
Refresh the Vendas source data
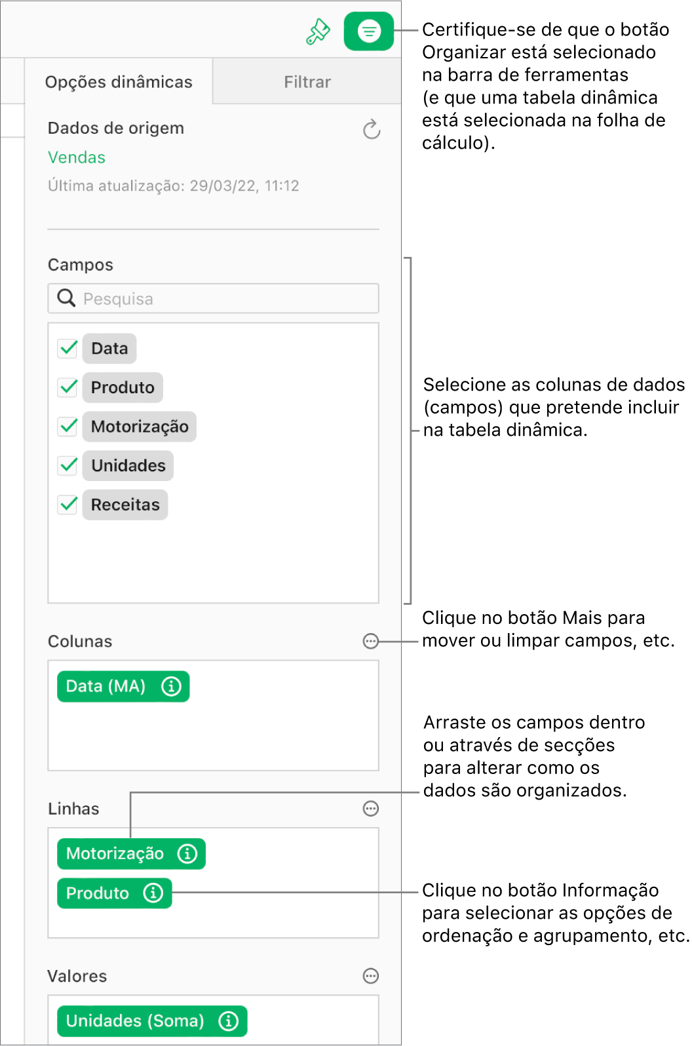pos(371,129)
